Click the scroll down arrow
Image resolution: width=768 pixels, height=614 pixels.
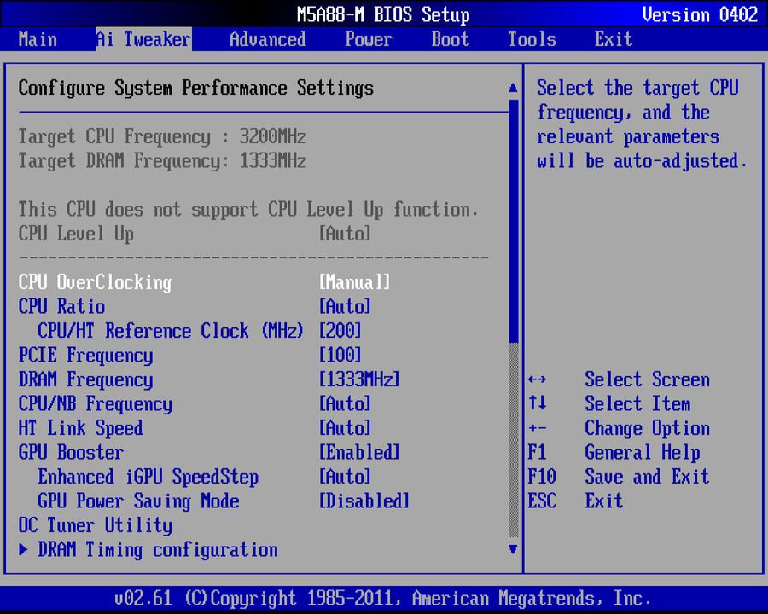[513, 549]
